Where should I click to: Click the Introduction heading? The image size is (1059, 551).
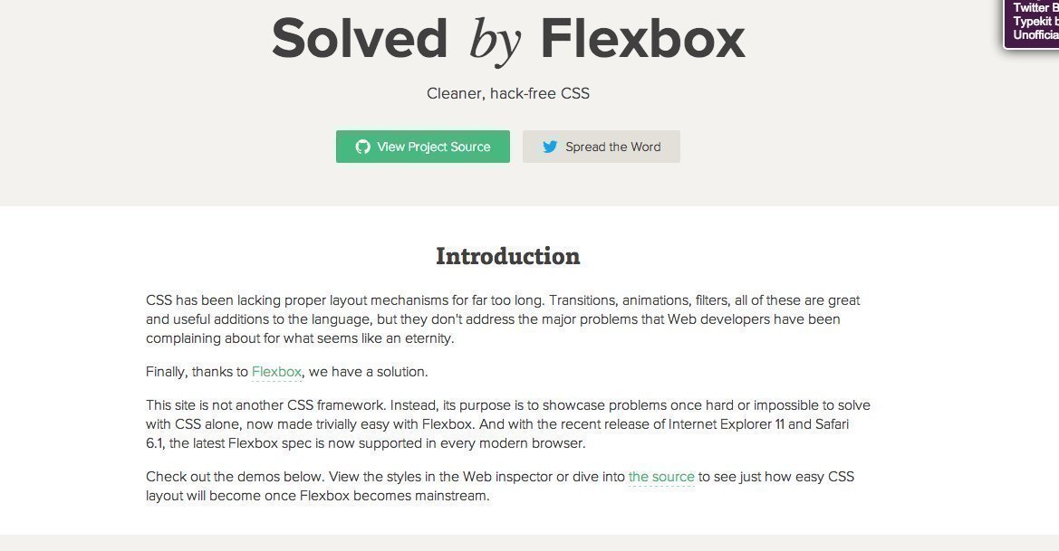(x=508, y=256)
